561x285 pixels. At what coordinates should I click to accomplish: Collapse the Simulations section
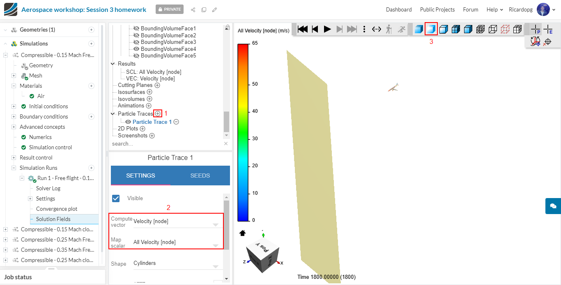(x=6, y=43)
